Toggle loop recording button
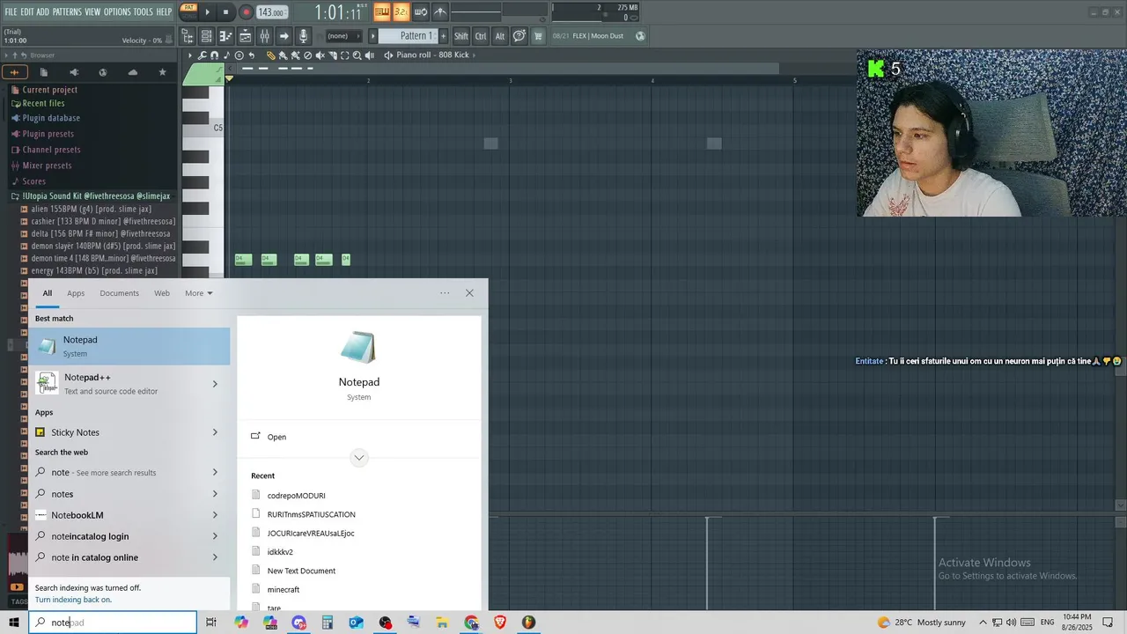This screenshot has height=634, width=1127. pos(421,11)
